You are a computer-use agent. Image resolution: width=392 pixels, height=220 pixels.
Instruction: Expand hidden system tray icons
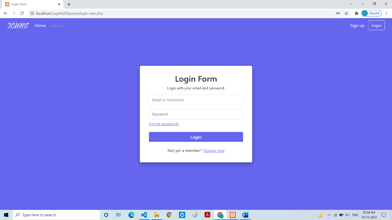pyautogui.click(x=329, y=215)
